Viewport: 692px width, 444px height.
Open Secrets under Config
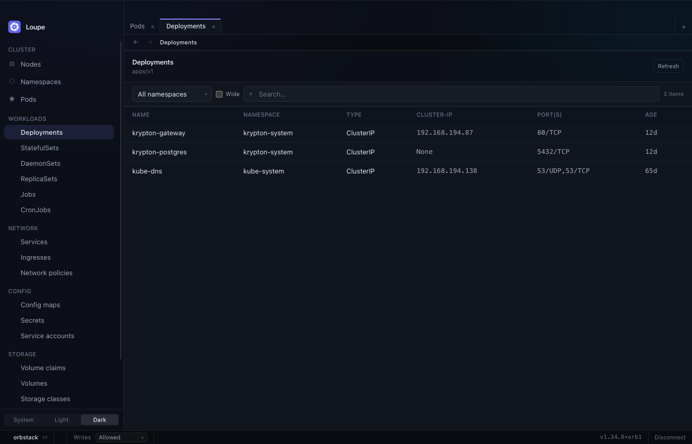(59, 320)
